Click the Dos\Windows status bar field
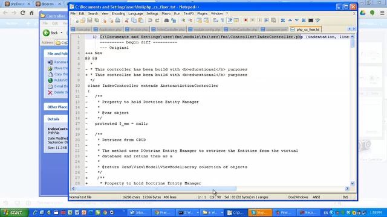 298,197
